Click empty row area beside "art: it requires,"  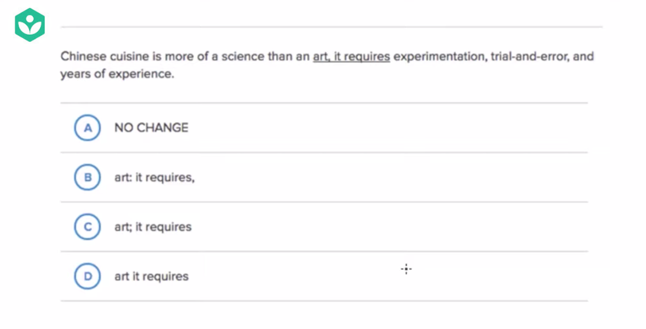point(385,177)
